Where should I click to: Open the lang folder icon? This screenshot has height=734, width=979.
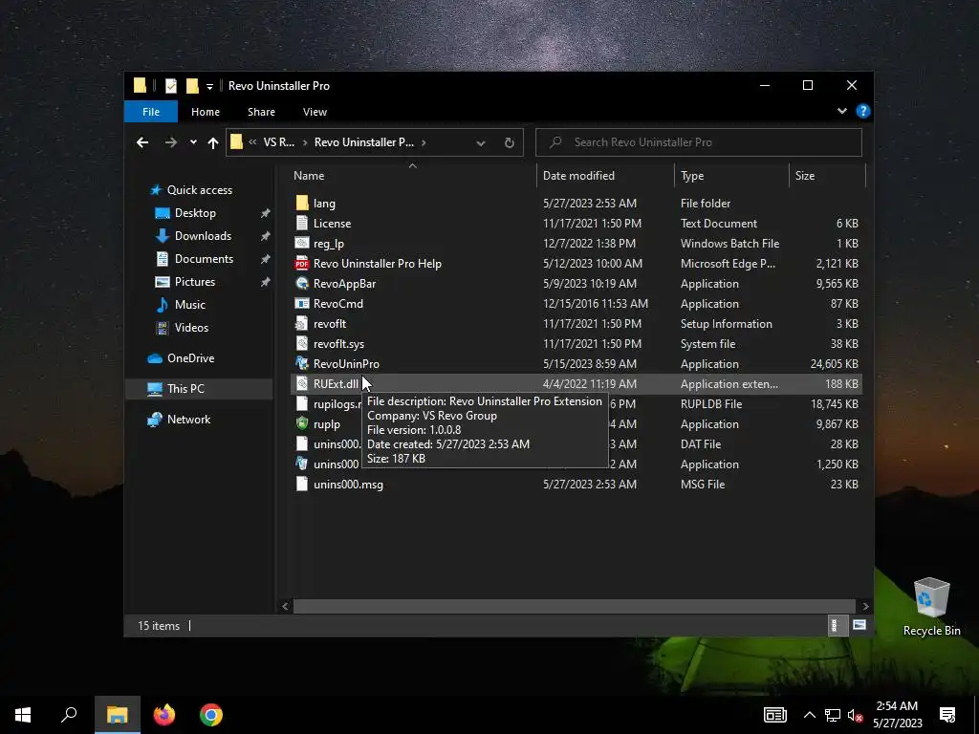[x=302, y=203]
